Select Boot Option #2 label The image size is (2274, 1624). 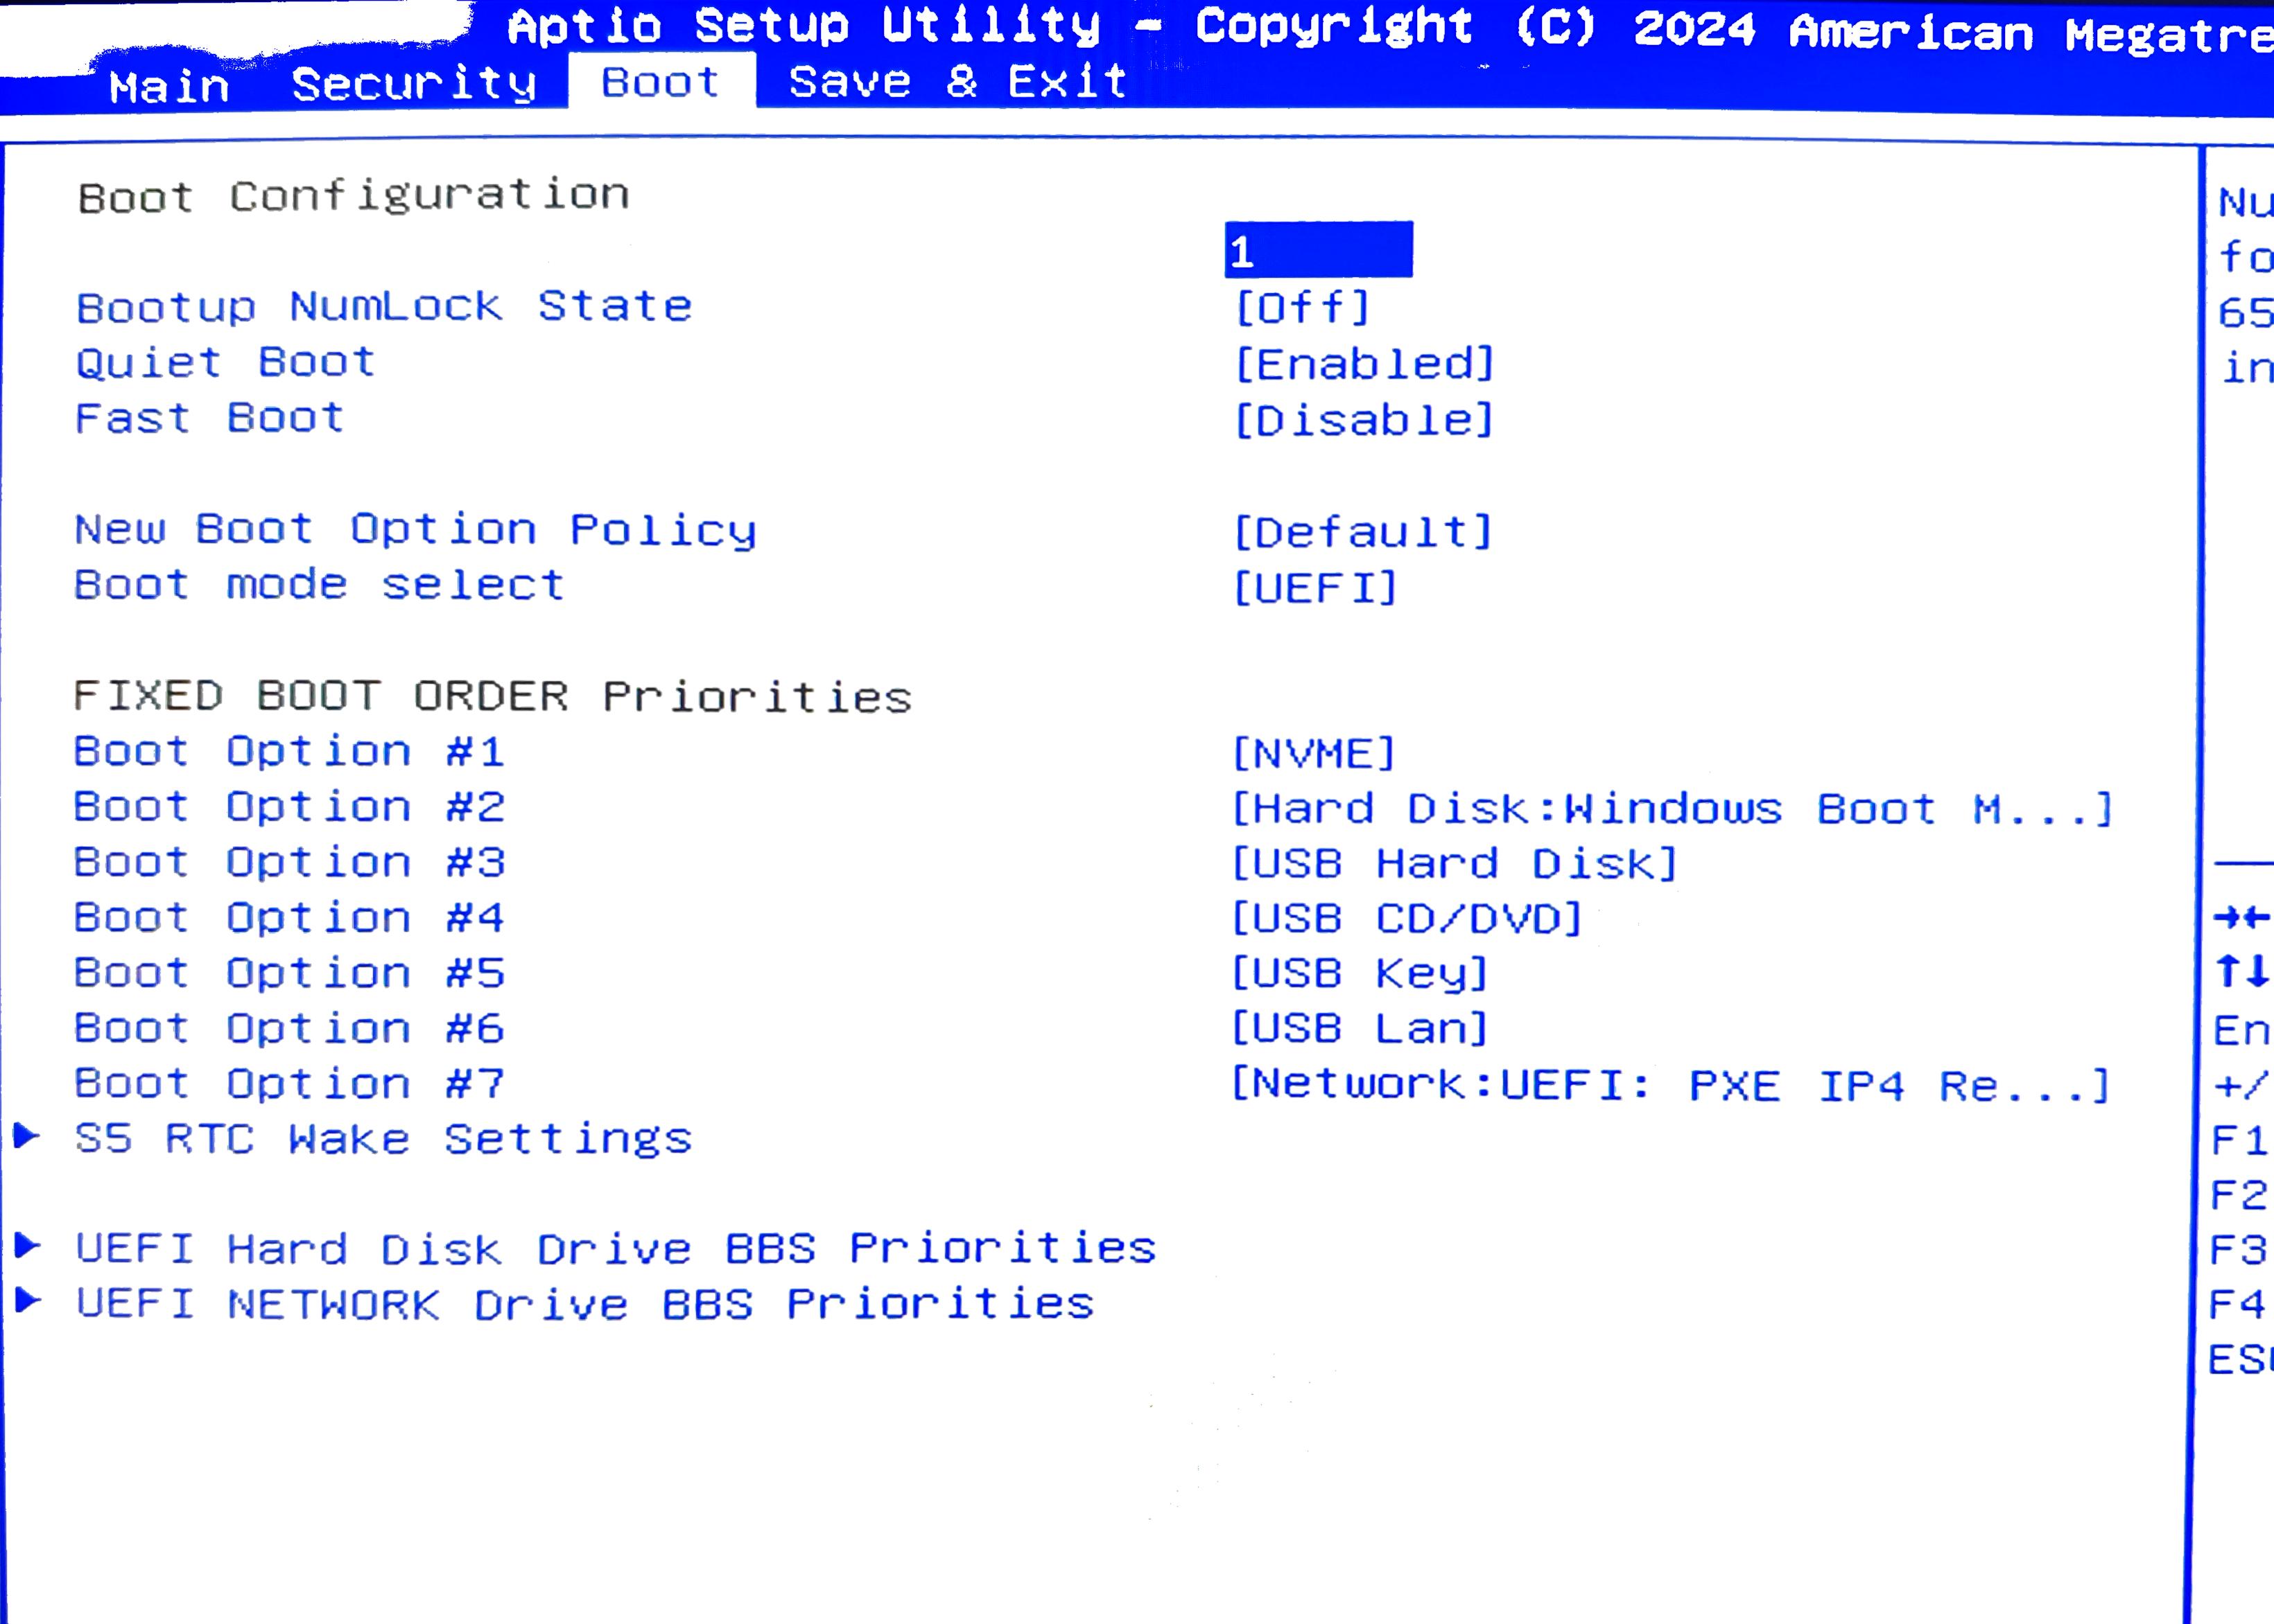pos(289,806)
